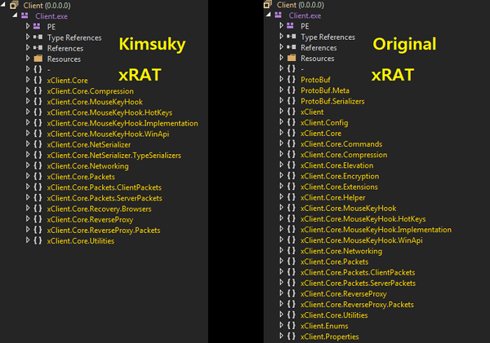Select xClient namespace in right panel
The image size is (490, 343).
pyautogui.click(x=312, y=112)
